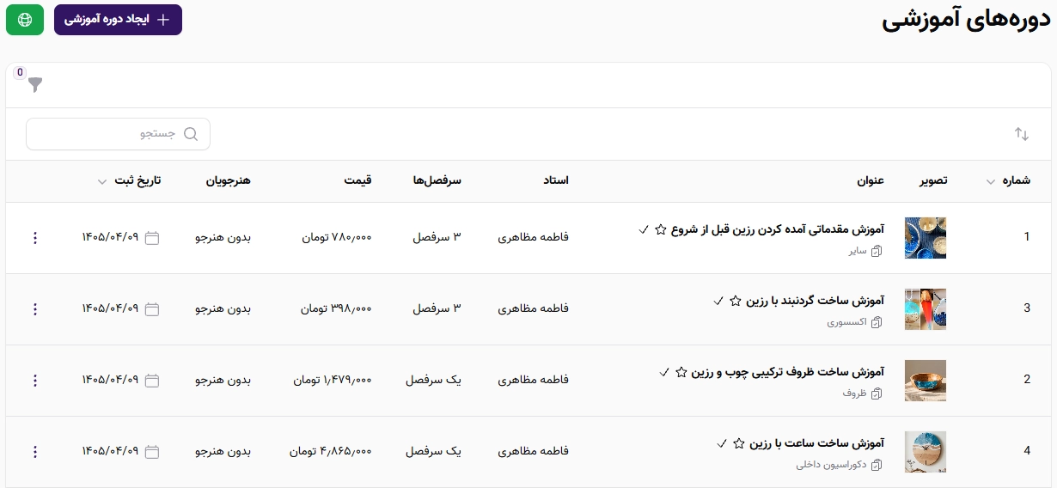Toggle star on ظروف ترکیبی چوب course

click(x=681, y=372)
